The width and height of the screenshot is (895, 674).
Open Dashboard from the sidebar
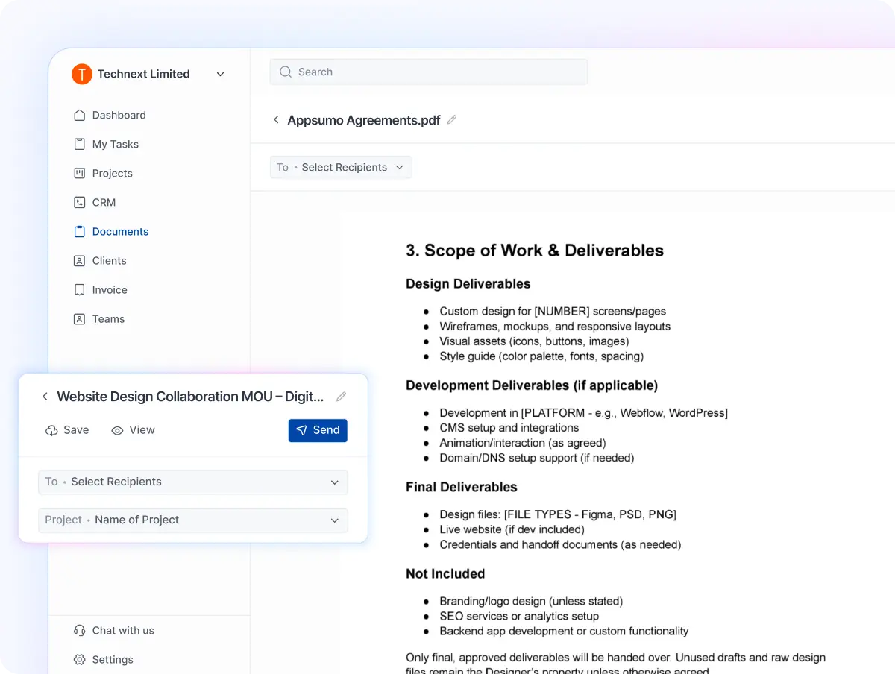119,115
